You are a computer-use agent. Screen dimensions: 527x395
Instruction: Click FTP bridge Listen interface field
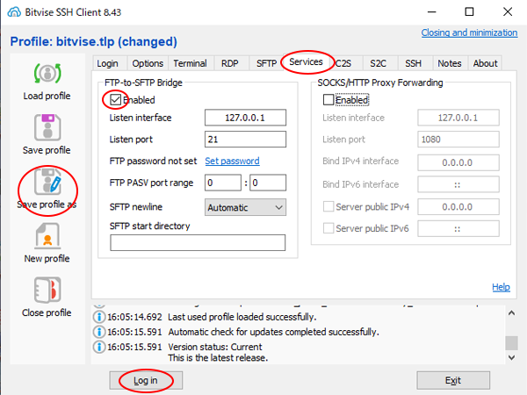coord(245,118)
